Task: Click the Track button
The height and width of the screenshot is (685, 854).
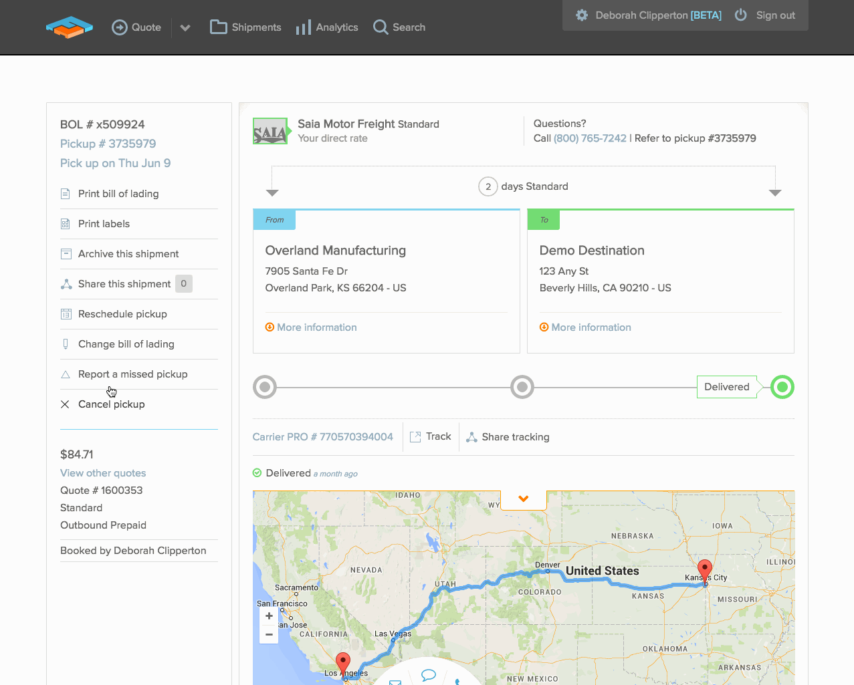Action: [x=431, y=436]
